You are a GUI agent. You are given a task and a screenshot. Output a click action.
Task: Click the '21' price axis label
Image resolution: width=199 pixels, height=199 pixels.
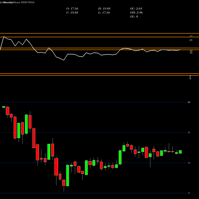[189, 133]
